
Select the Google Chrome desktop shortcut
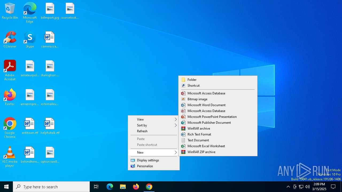[10, 128]
